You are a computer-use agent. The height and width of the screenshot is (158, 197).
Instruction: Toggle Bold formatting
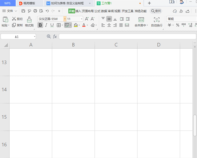(x=40, y=25)
